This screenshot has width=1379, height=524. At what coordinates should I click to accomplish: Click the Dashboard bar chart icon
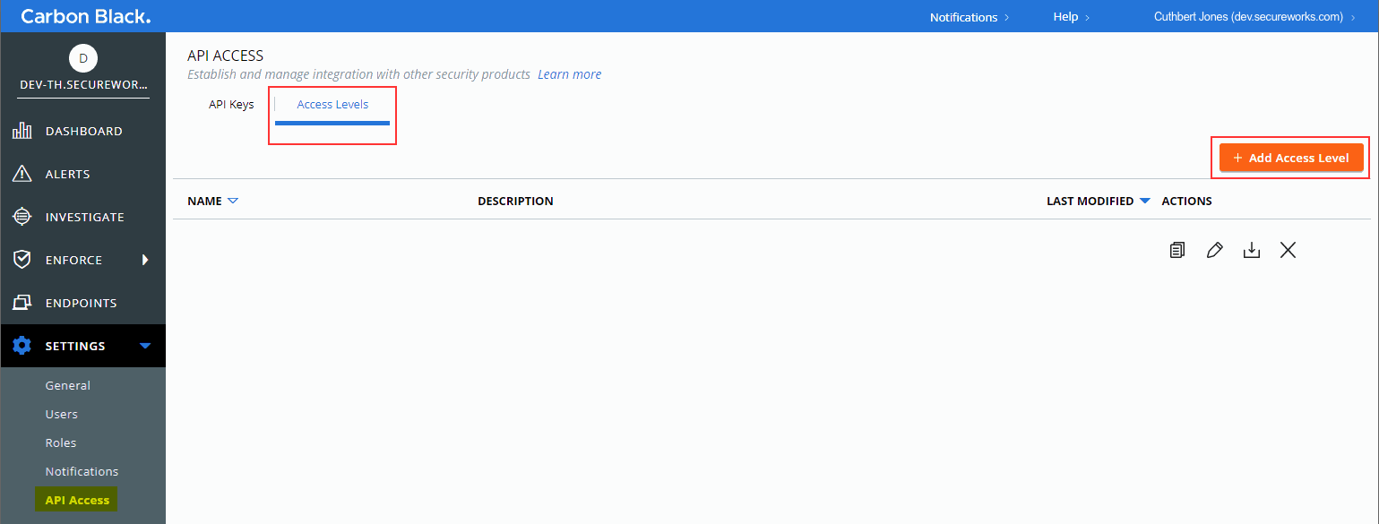pyautogui.click(x=22, y=132)
